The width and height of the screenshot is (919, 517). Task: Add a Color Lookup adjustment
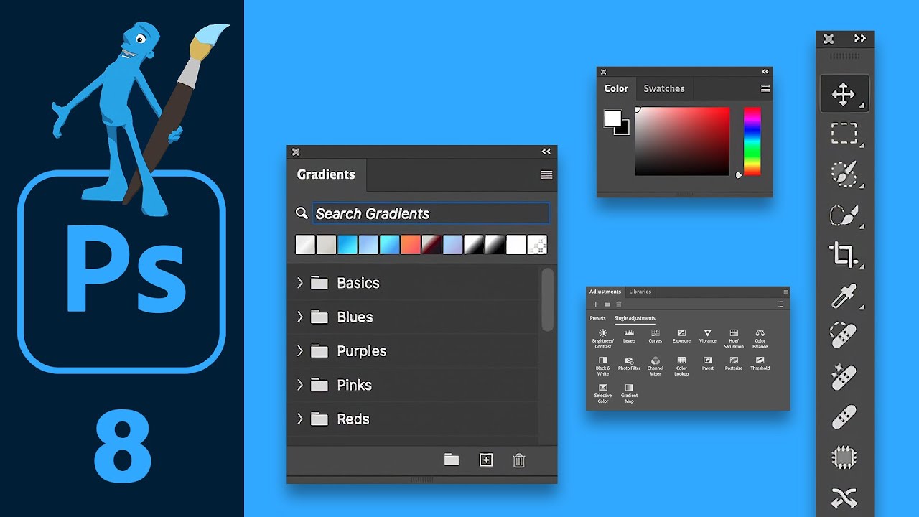[x=681, y=365]
